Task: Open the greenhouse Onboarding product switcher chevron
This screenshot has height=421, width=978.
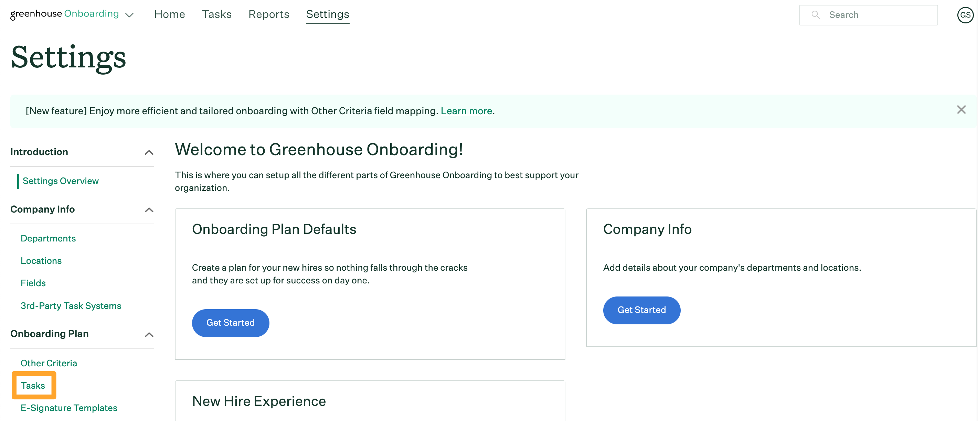Action: pos(129,15)
